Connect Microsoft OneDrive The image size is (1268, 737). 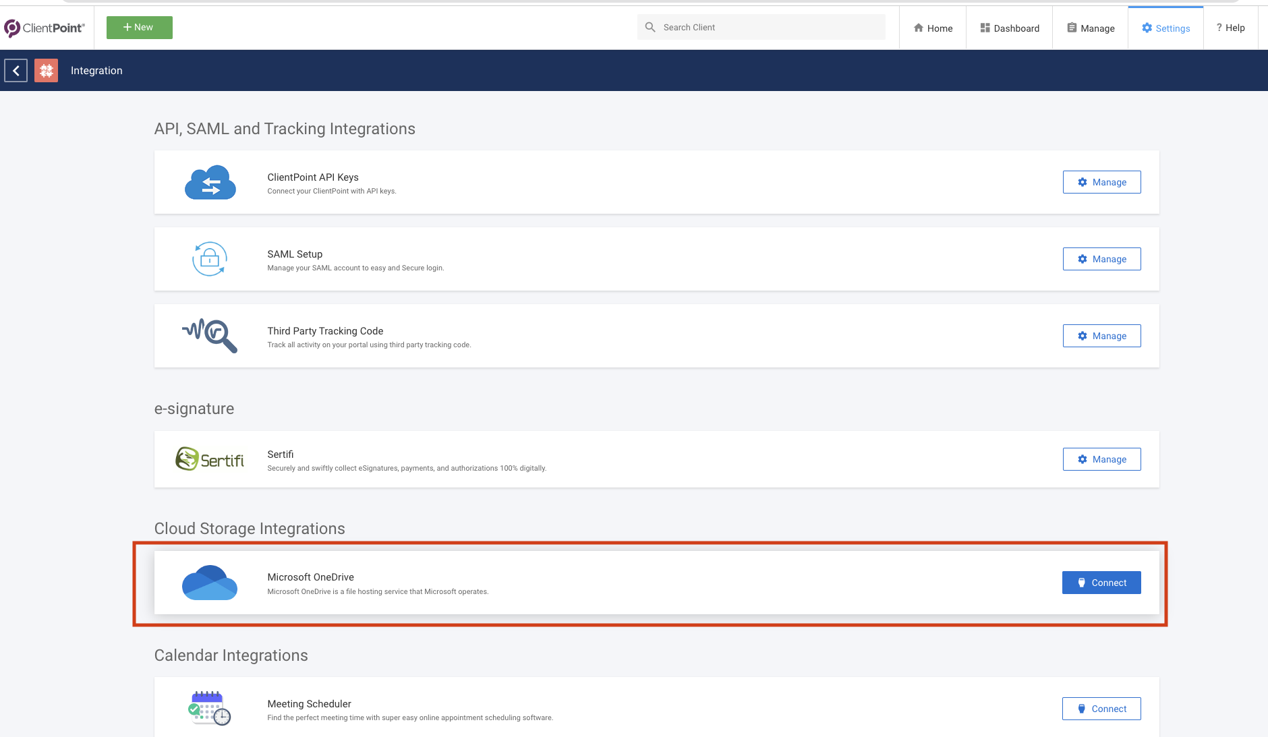point(1101,582)
